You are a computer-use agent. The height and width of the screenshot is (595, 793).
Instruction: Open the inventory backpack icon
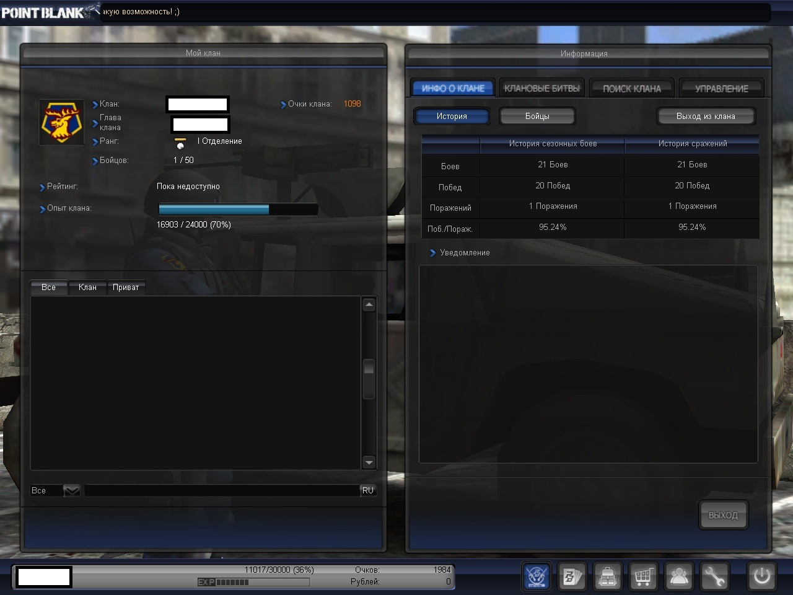click(x=607, y=576)
